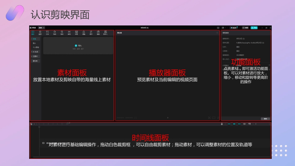Click the draft name value 9月25日 (1)
The height and width of the screenshot is (166, 295).
point(240,38)
